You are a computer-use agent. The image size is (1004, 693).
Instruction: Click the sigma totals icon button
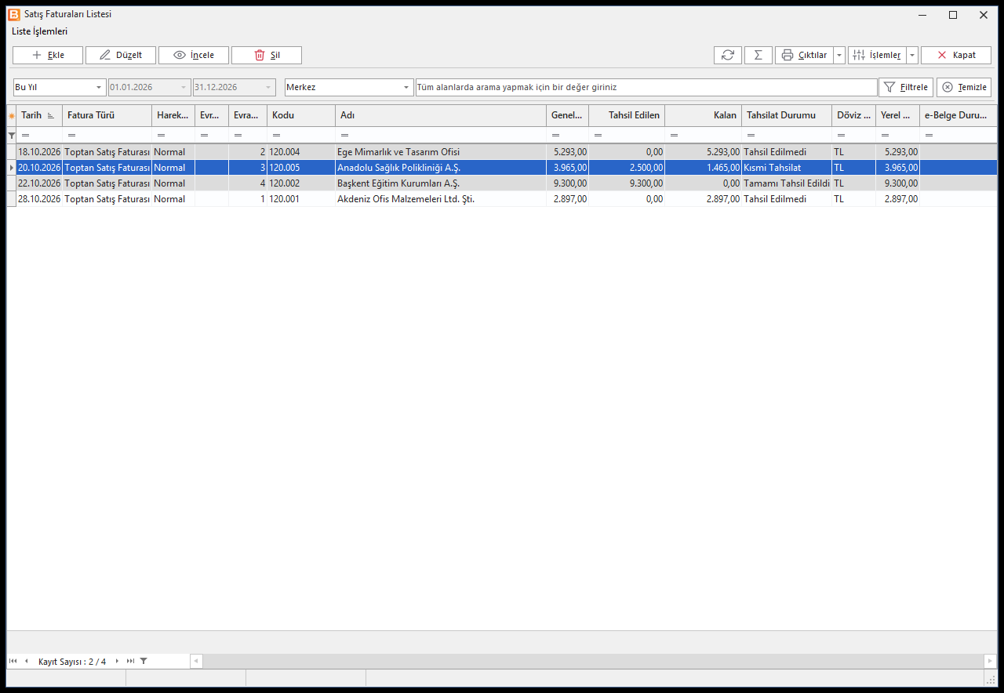(758, 55)
